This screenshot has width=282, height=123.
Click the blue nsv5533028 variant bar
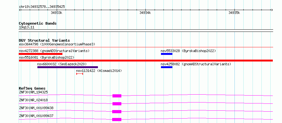click(x=167, y=54)
